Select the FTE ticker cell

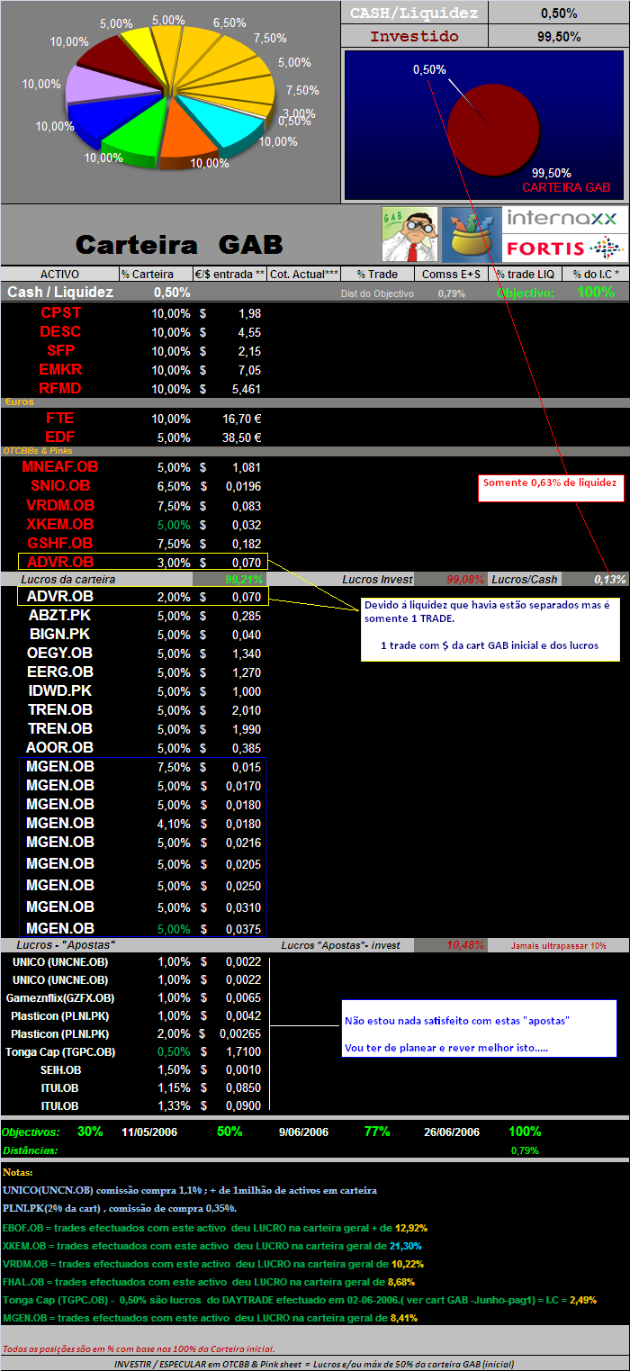[60, 419]
